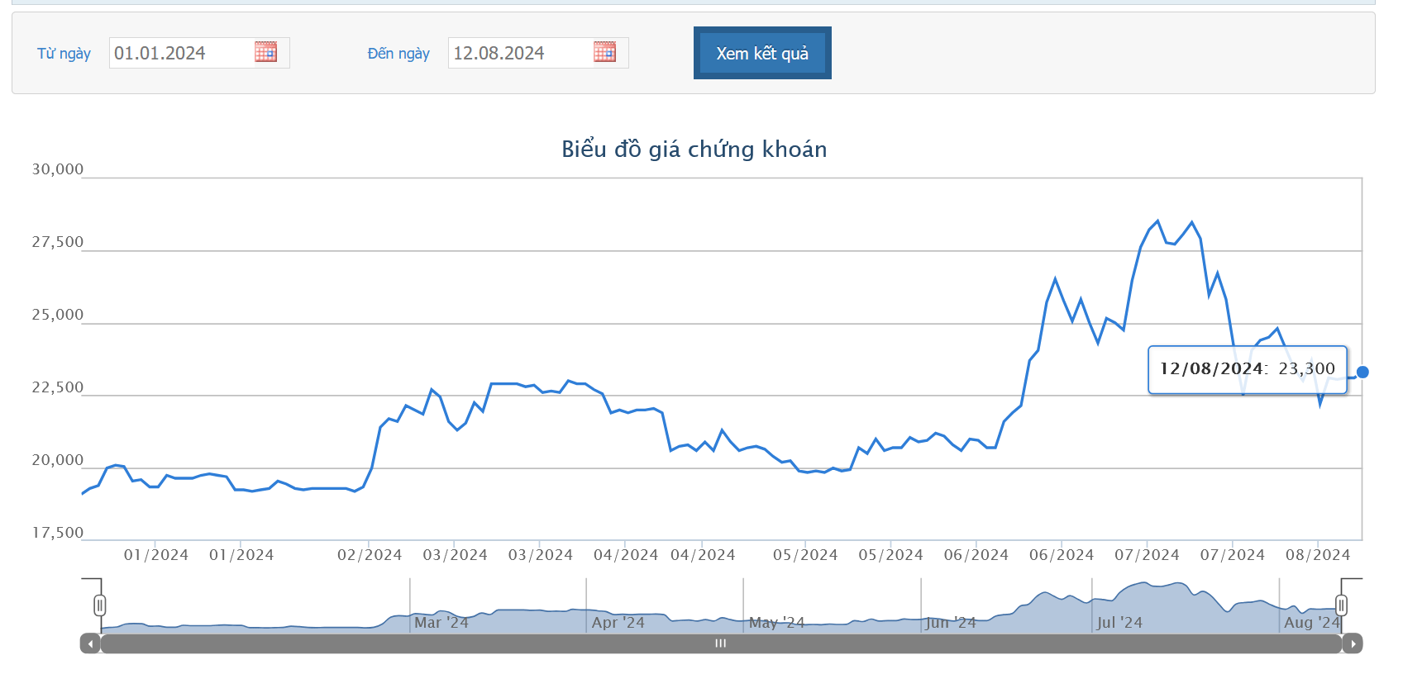Screen dimensions: 1422x674
Task: Click the Aug '24 navigator label
Action: click(x=1311, y=622)
